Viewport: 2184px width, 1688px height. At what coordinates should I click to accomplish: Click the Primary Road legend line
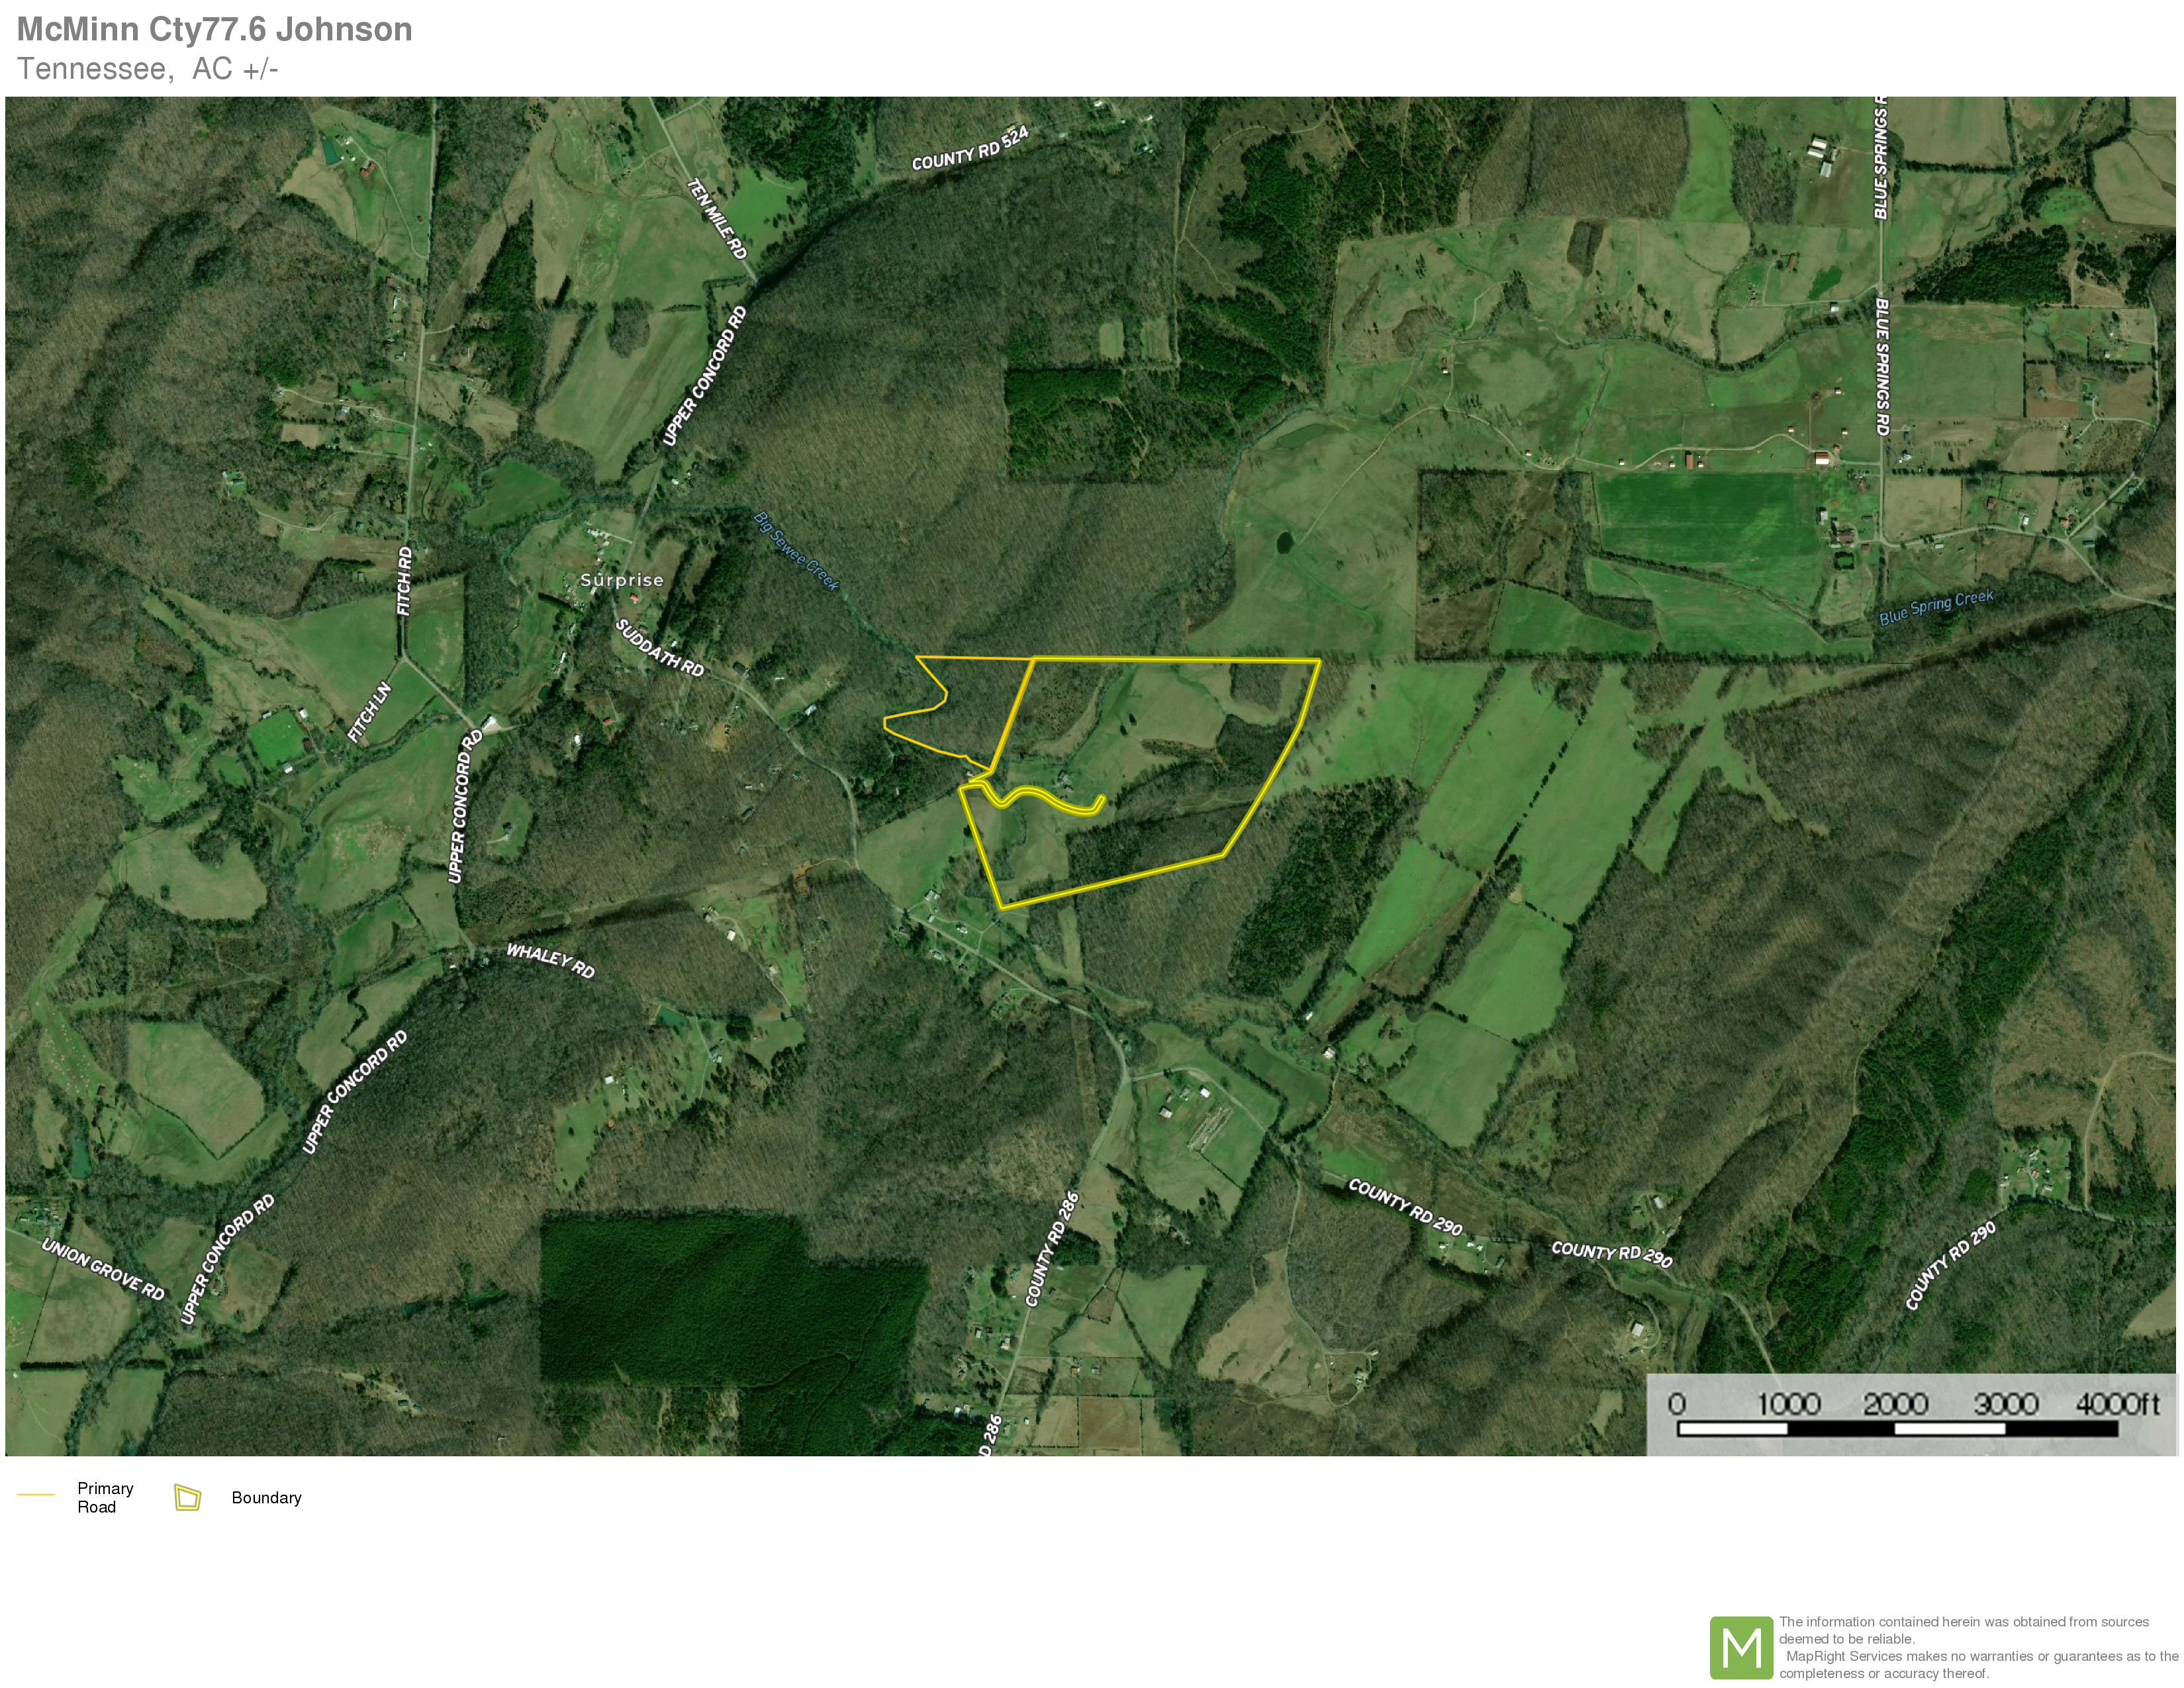click(36, 1494)
